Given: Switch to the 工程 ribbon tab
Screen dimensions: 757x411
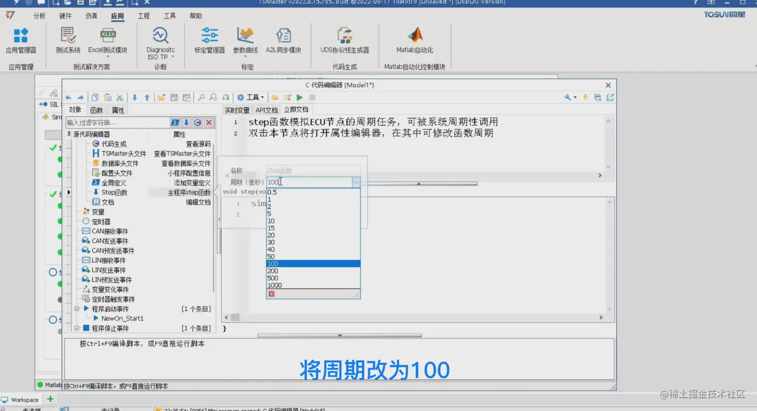Looking at the screenshot, I should [x=144, y=16].
